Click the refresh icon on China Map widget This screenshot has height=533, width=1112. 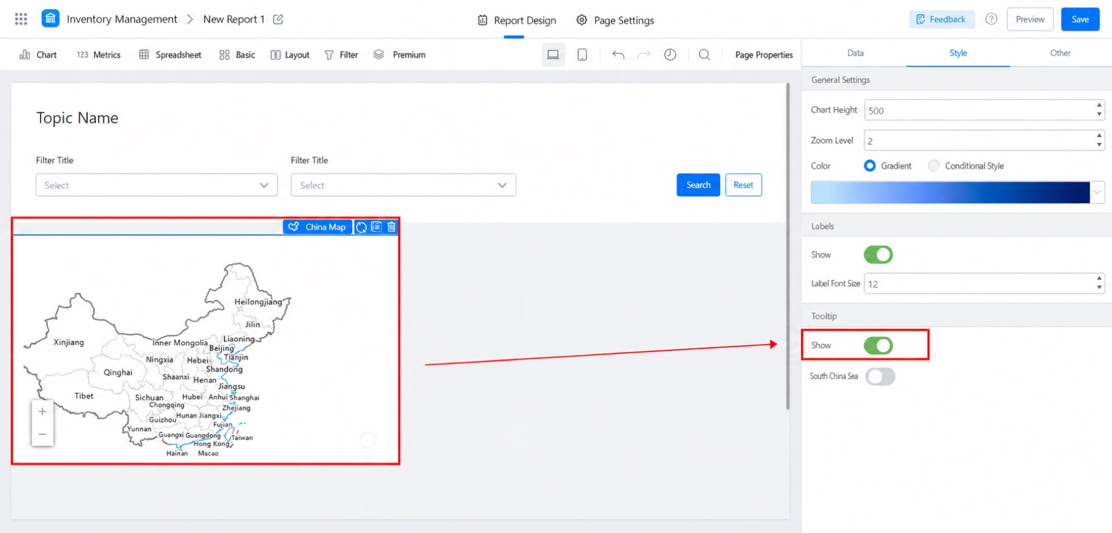361,227
